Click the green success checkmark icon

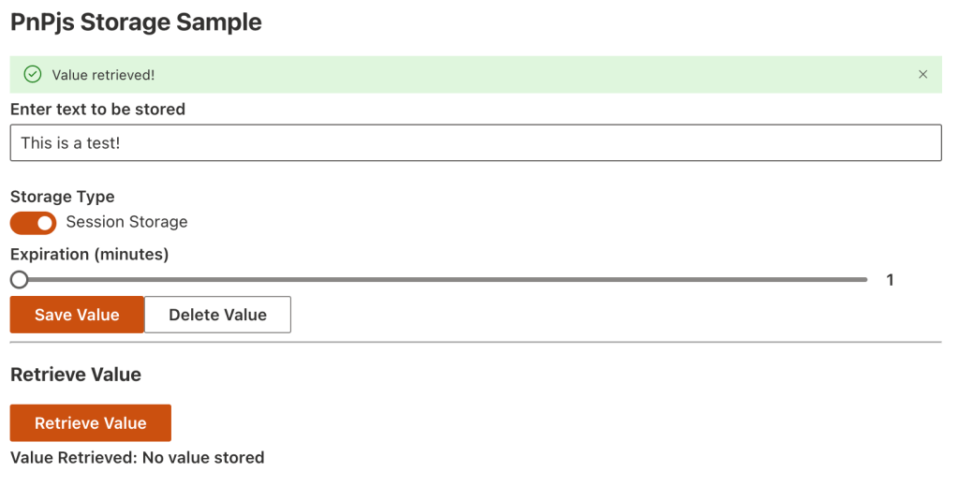pyautogui.click(x=33, y=75)
